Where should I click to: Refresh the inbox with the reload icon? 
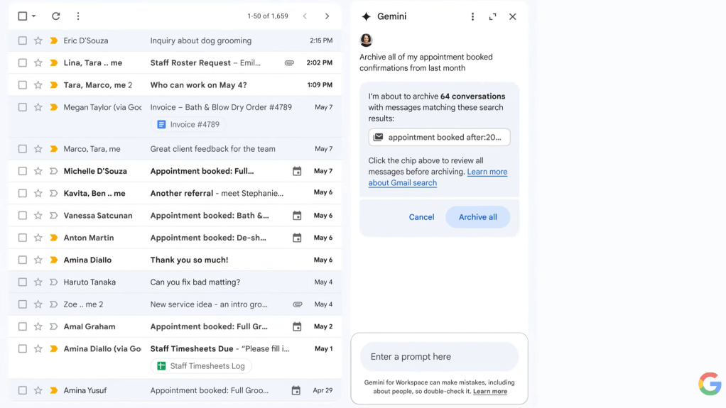point(55,16)
